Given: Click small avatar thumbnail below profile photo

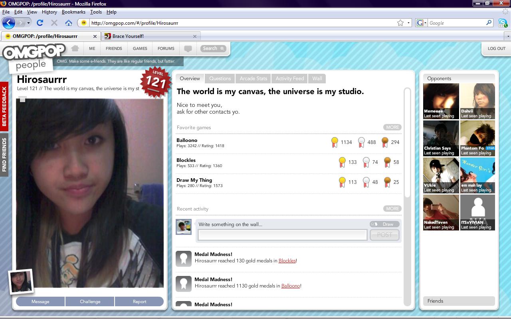Looking at the screenshot, I should click(x=21, y=282).
